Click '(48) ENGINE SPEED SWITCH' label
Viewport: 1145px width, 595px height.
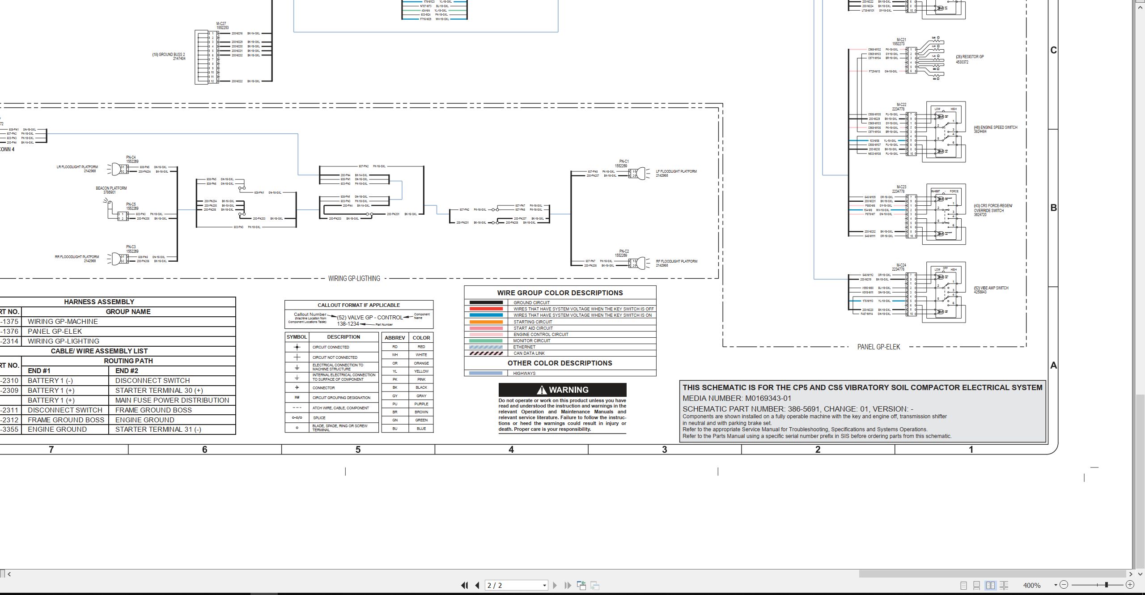click(x=996, y=127)
